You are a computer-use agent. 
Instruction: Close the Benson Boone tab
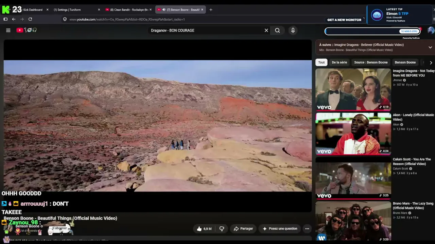[202, 9]
